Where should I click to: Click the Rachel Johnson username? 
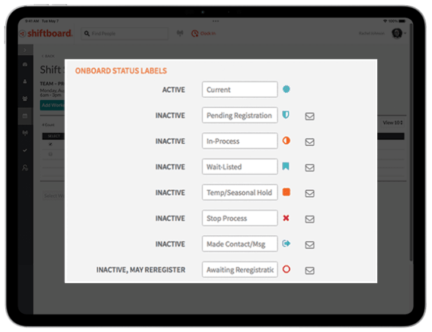371,33
